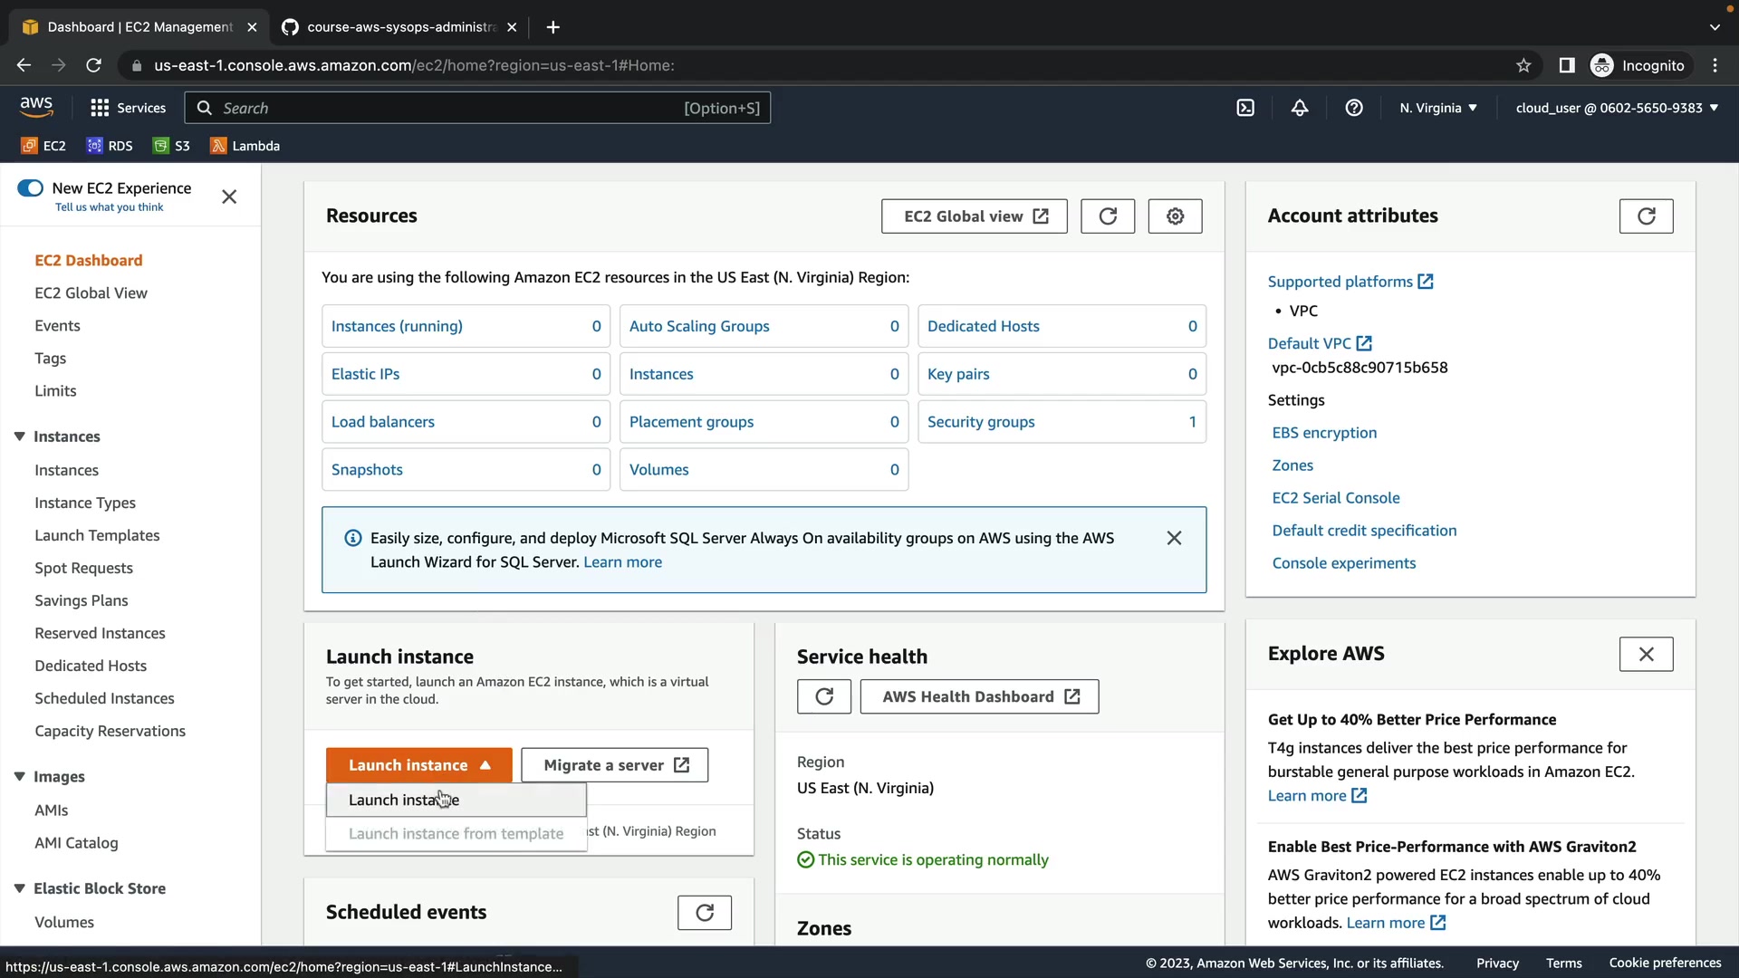The image size is (1739, 978).
Task: Refresh the Service health section
Action: pyautogui.click(x=823, y=696)
